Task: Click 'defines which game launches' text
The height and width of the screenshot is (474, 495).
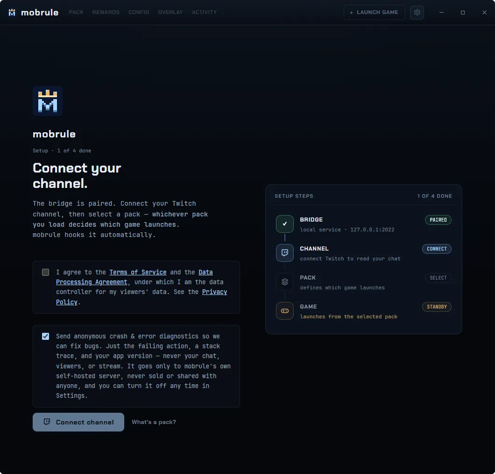Action: click(342, 287)
